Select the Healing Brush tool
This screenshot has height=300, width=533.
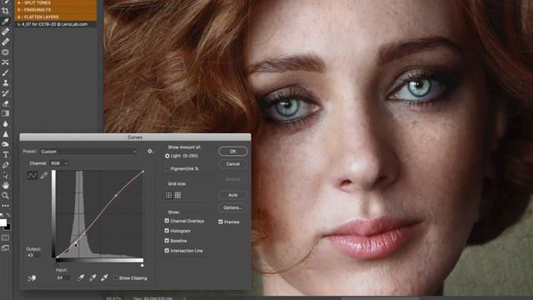pyautogui.click(x=5, y=42)
